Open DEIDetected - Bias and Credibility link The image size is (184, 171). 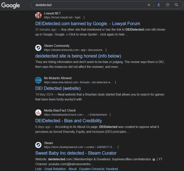tap(68, 121)
